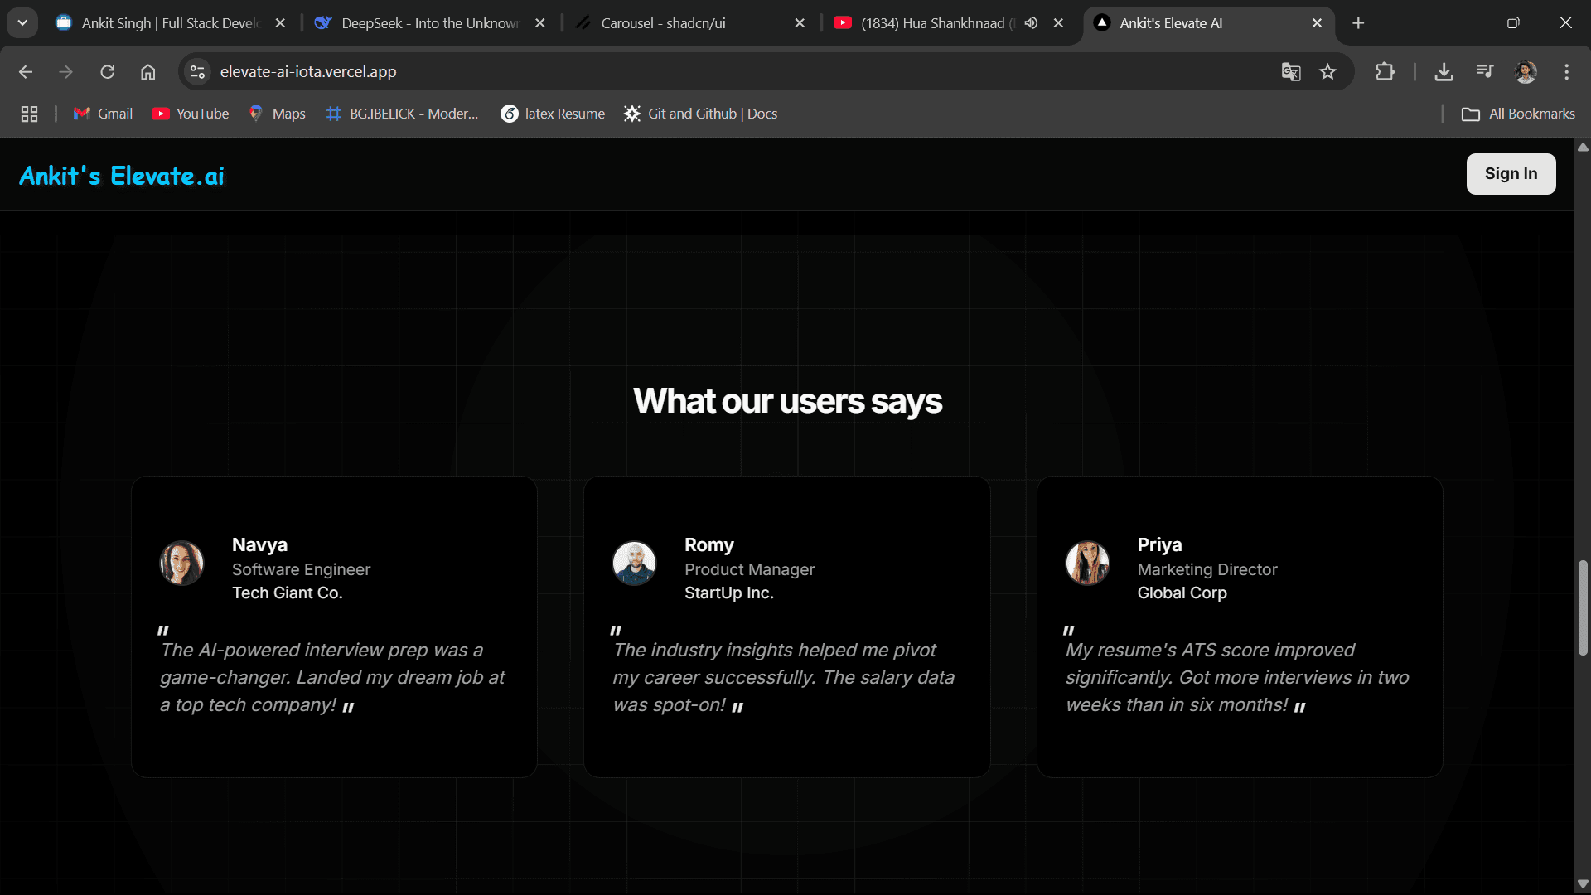The width and height of the screenshot is (1591, 895).
Task: Close the Carousel shadcn/ui tab
Action: click(x=800, y=23)
